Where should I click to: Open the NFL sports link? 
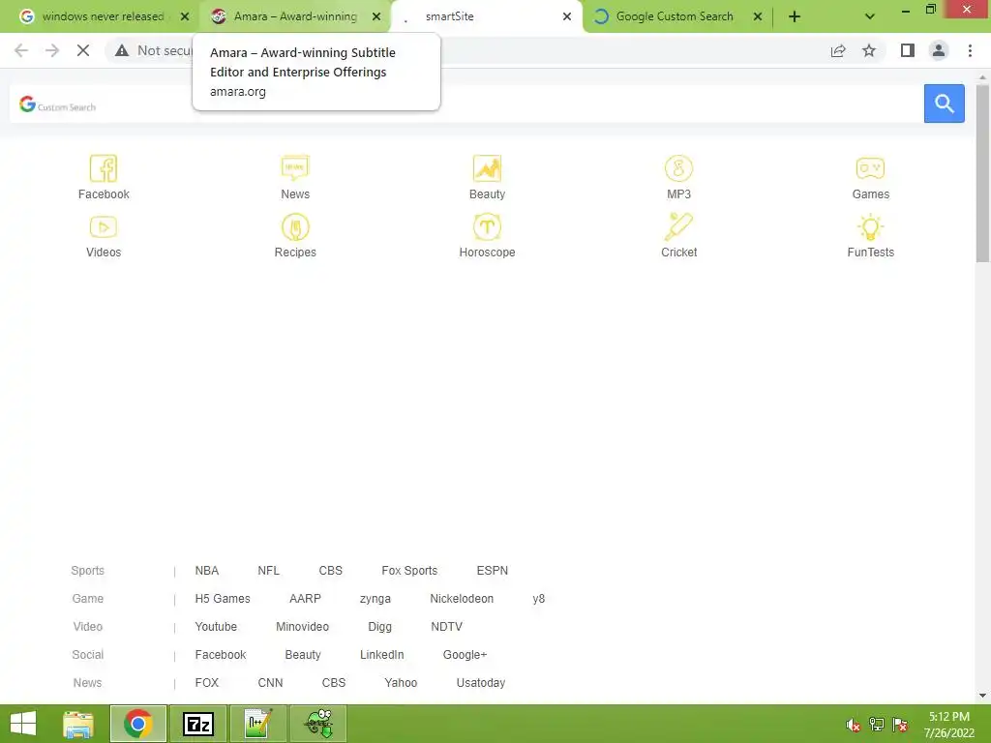click(x=268, y=571)
